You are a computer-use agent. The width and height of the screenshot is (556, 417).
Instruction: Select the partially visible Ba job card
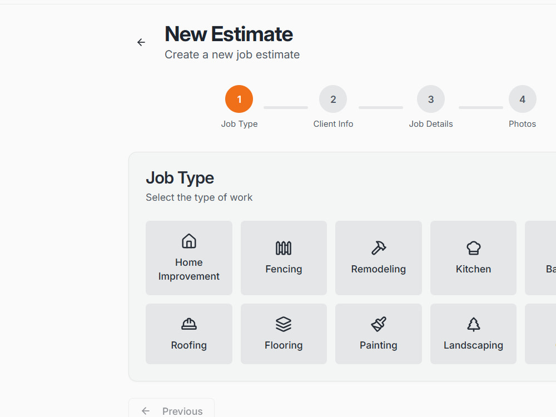540,258
